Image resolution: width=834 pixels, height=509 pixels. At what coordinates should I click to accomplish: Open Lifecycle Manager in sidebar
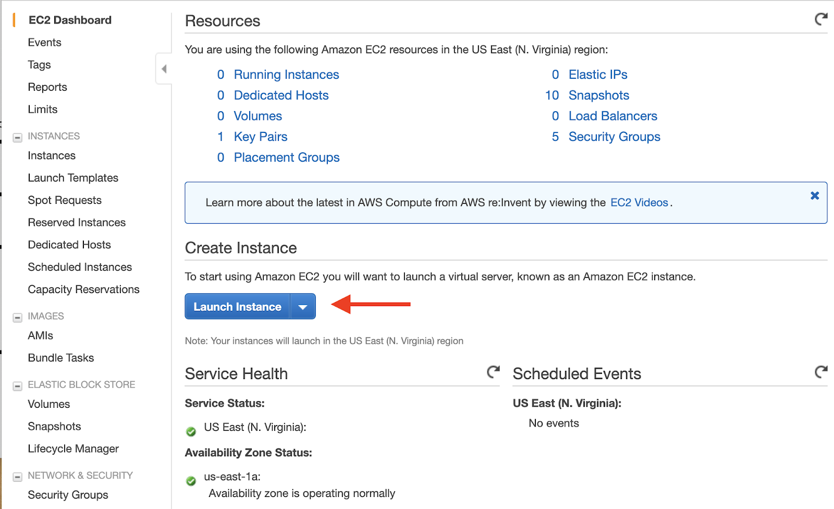pos(73,449)
